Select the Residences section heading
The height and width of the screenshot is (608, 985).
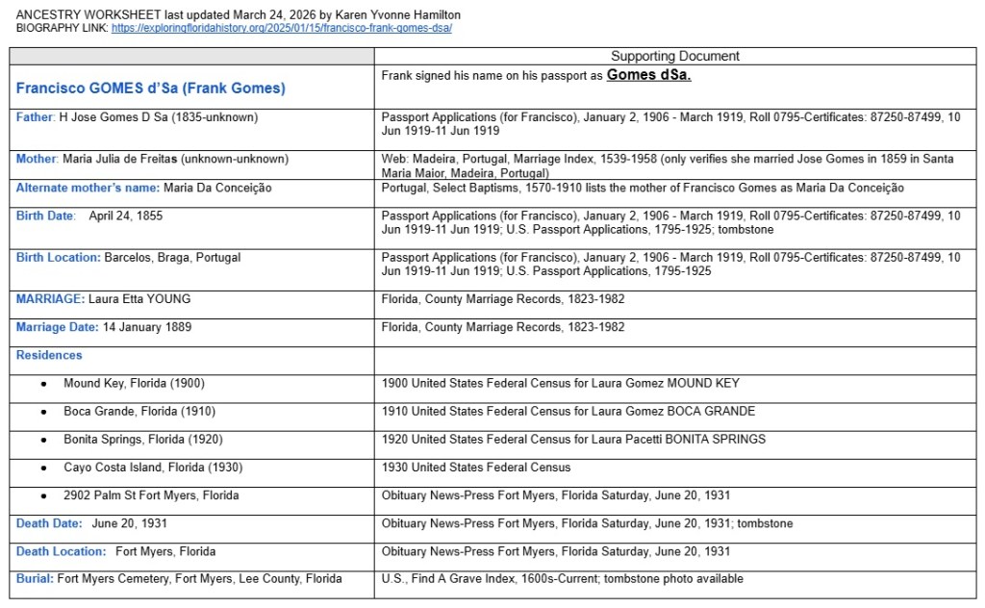coord(49,355)
